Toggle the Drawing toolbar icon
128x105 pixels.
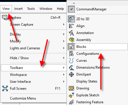click(71, 88)
